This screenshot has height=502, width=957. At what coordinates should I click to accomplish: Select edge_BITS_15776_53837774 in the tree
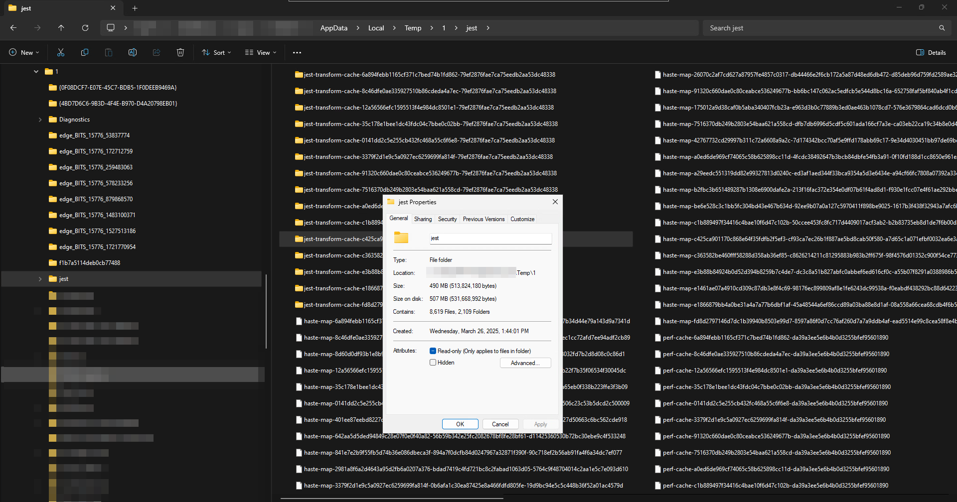[x=94, y=135]
